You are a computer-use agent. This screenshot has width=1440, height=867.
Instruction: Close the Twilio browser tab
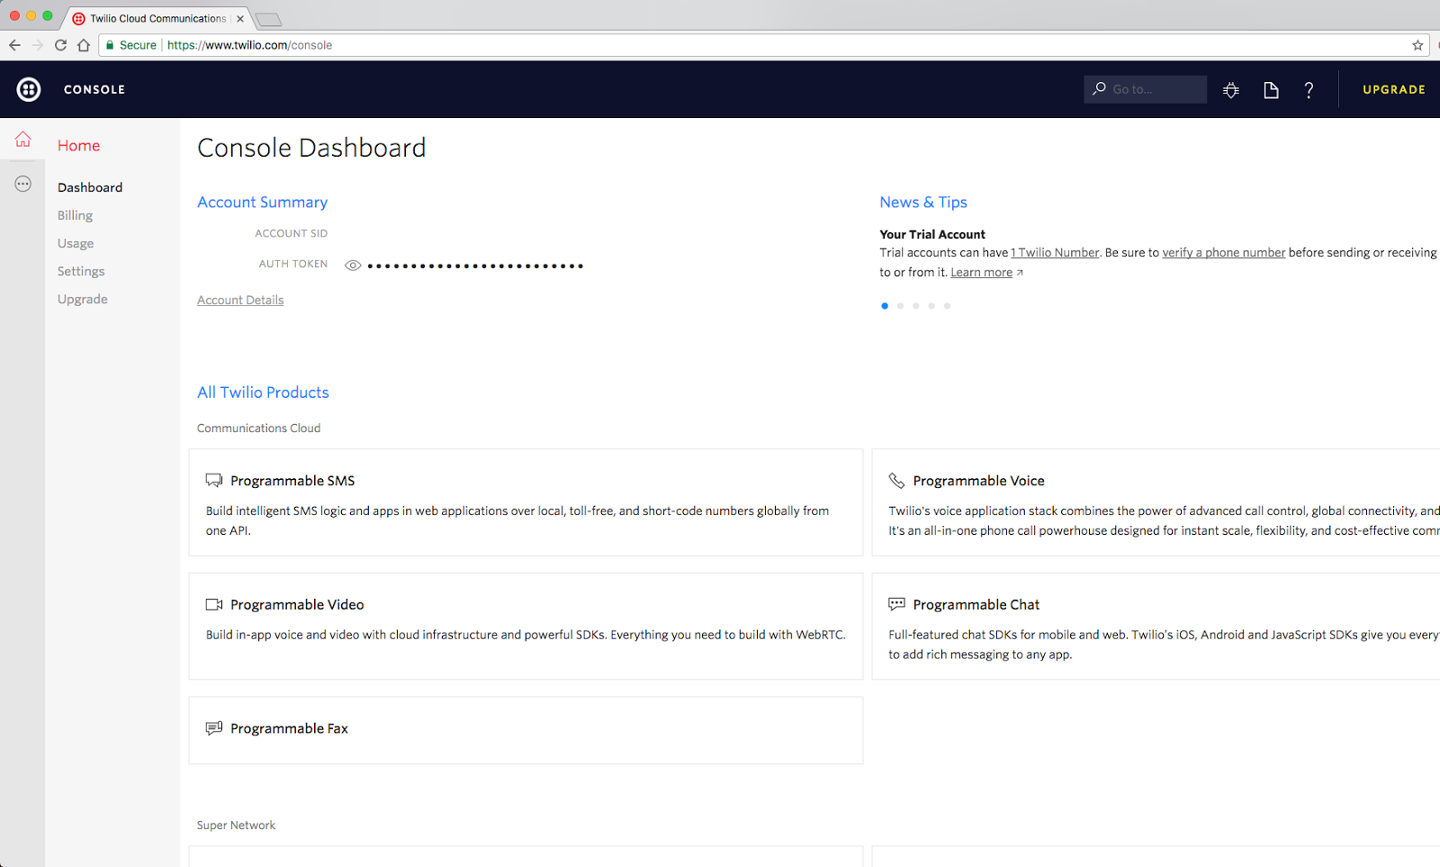click(240, 18)
